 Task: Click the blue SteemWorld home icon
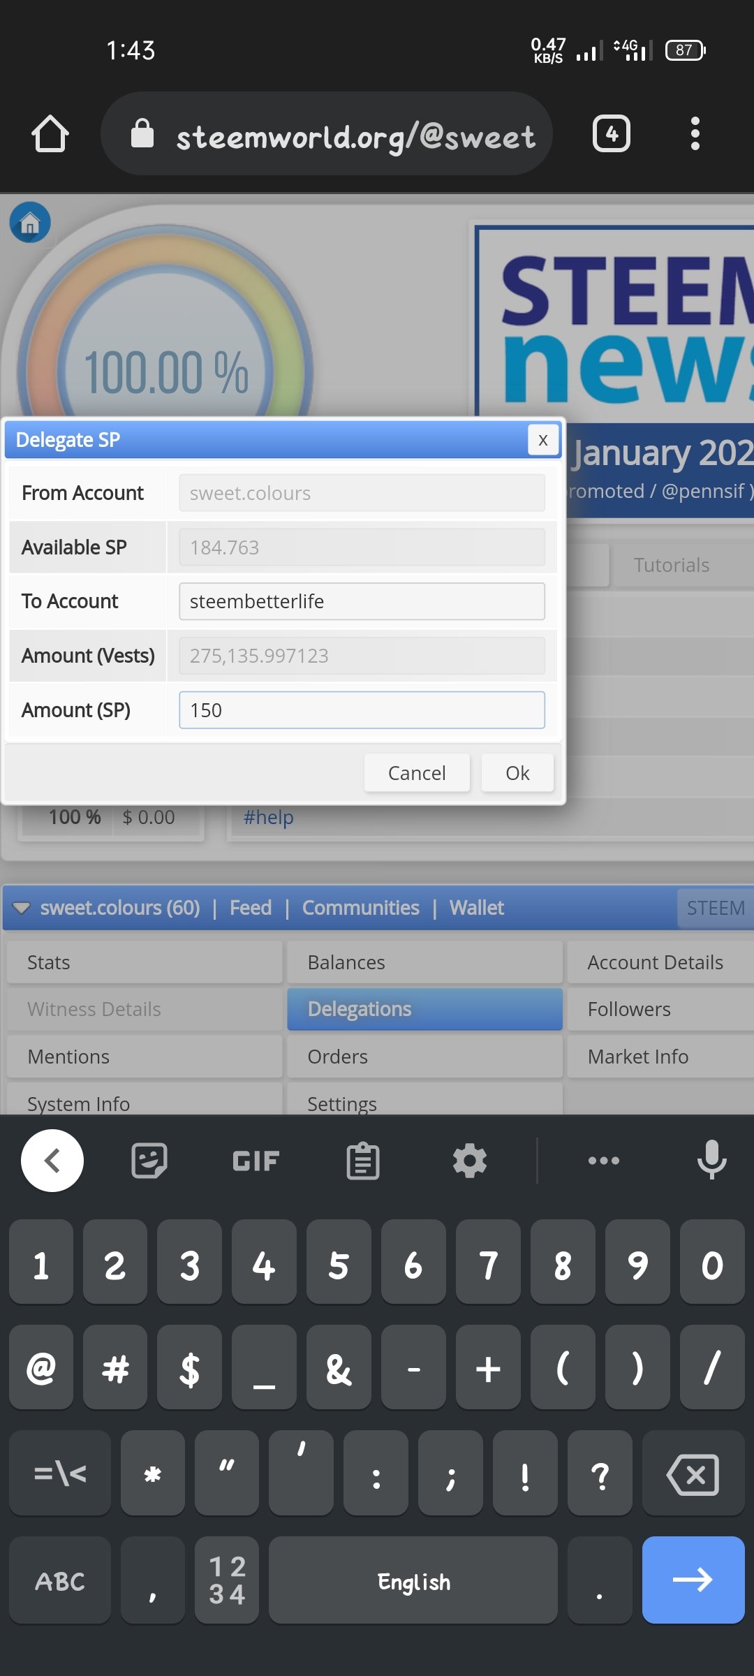pos(30,223)
